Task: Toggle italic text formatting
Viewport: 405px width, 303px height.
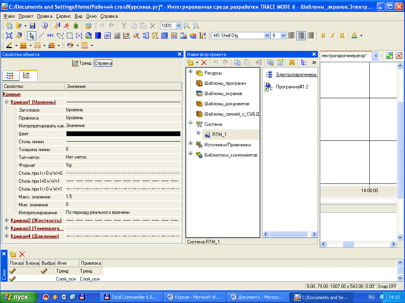Action: tap(332, 36)
